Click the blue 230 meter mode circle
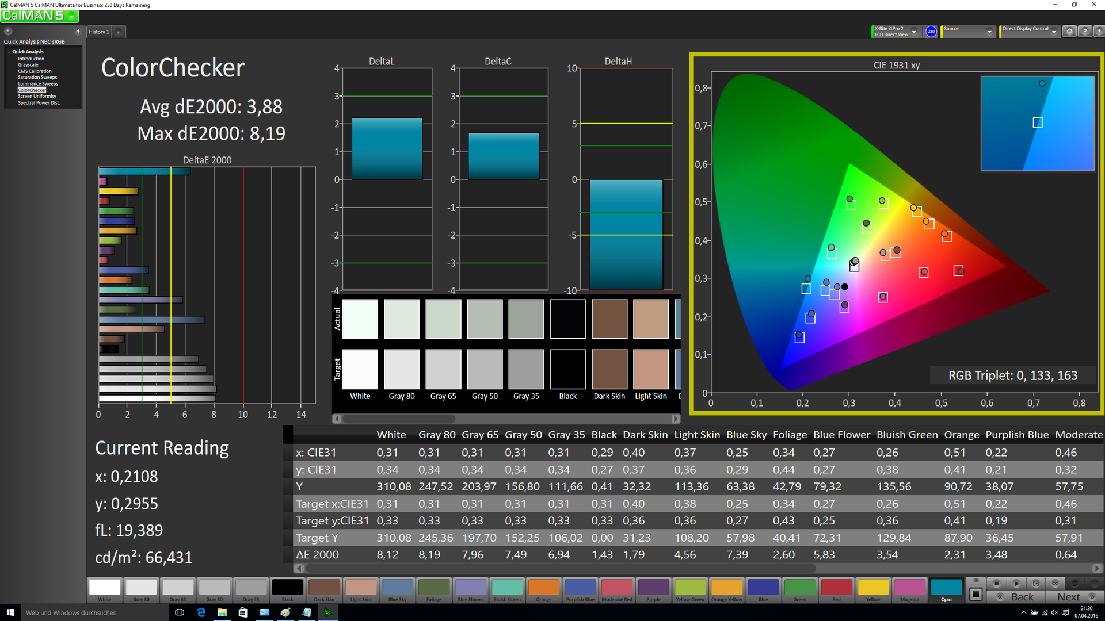The height and width of the screenshot is (621, 1105). click(x=931, y=32)
